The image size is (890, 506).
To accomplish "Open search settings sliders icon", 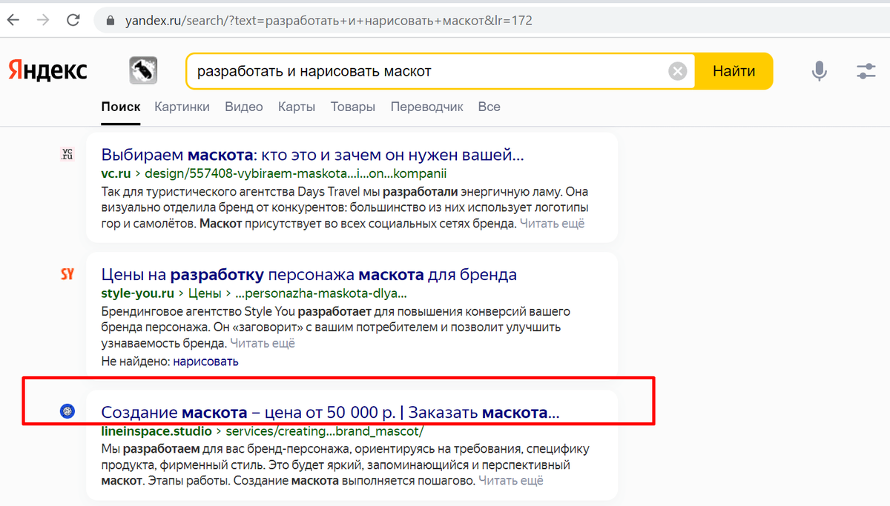I will pyautogui.click(x=866, y=71).
